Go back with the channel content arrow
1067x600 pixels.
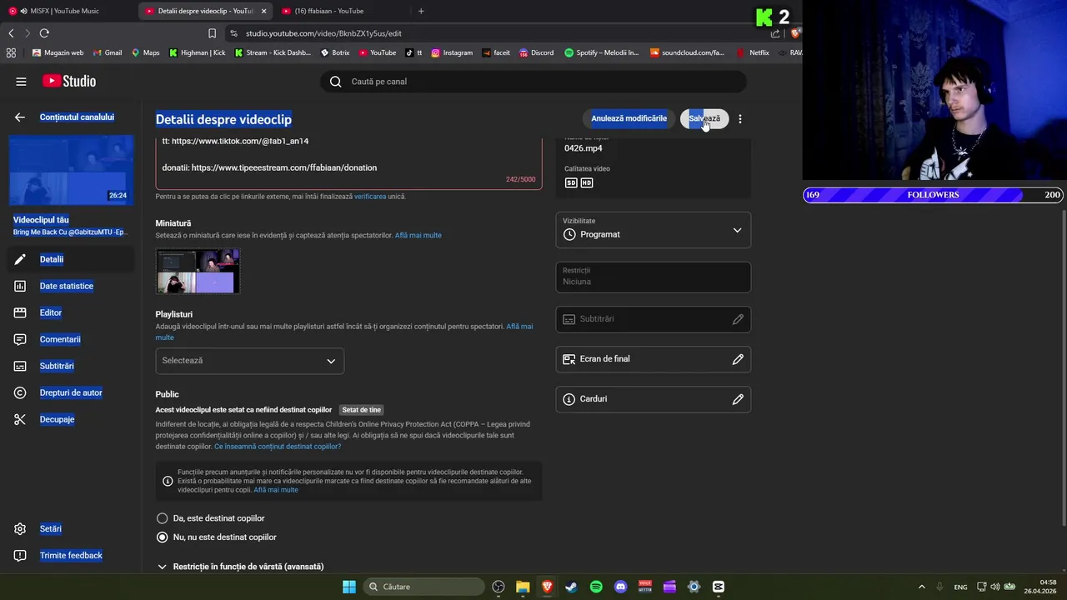[x=20, y=117]
